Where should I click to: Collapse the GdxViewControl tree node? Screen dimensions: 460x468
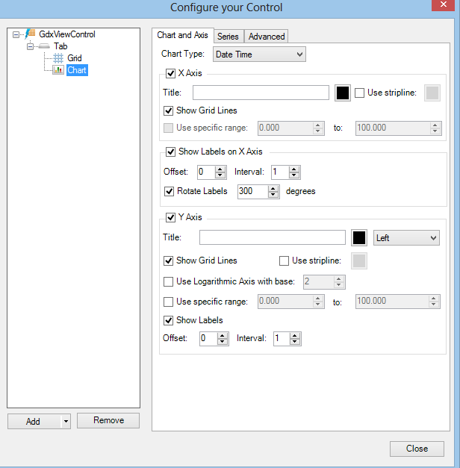point(16,34)
